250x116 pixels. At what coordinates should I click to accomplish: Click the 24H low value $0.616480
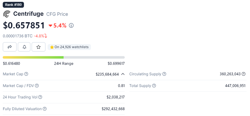pos(12,64)
